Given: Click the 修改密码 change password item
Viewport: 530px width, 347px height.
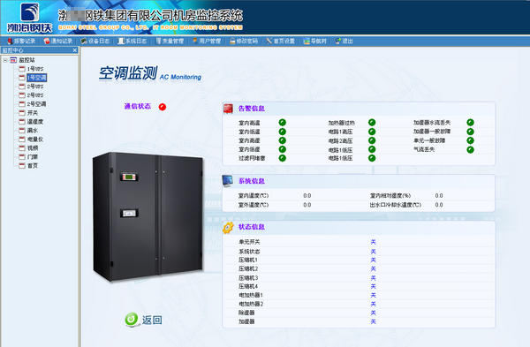Looking at the screenshot, I should 244,41.
